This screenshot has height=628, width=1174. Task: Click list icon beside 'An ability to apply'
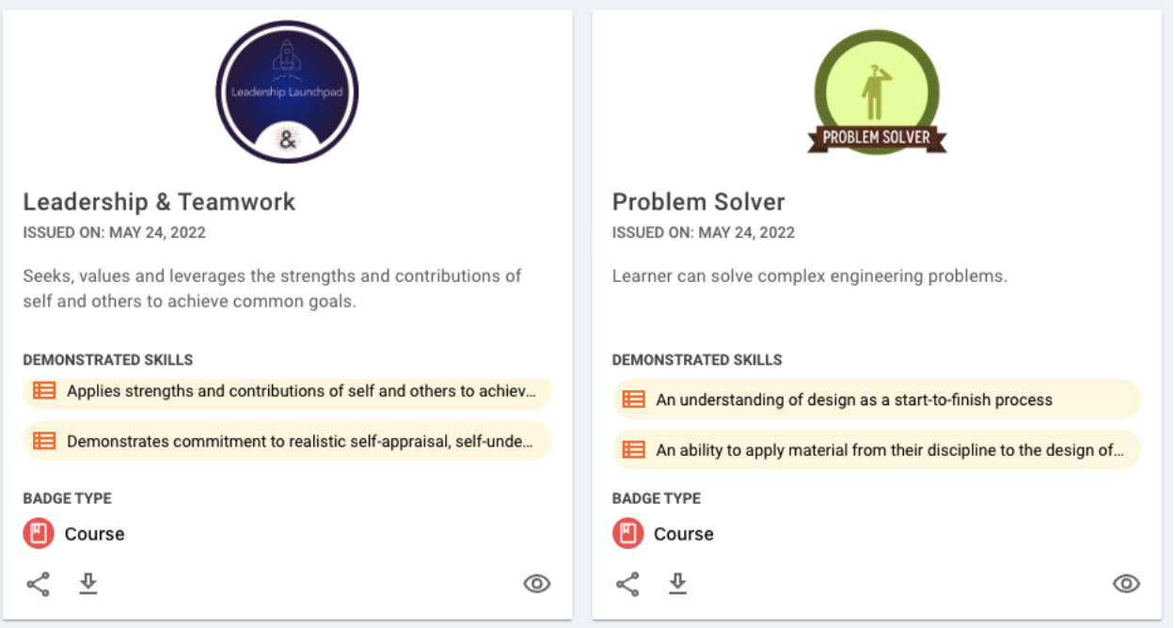point(634,450)
